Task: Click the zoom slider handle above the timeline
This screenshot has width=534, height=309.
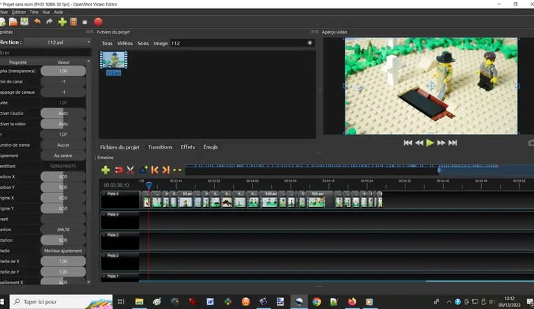Action: pos(439,169)
